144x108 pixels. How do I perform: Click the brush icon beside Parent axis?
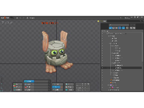click(x=61, y=87)
